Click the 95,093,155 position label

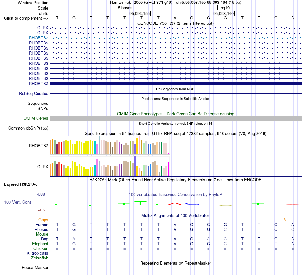click(140, 13)
